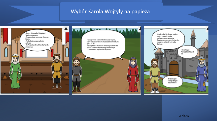The height and width of the screenshot is (121, 217).
Task: Select the man in the light-green tunic
Action: pyautogui.click(x=154, y=74)
